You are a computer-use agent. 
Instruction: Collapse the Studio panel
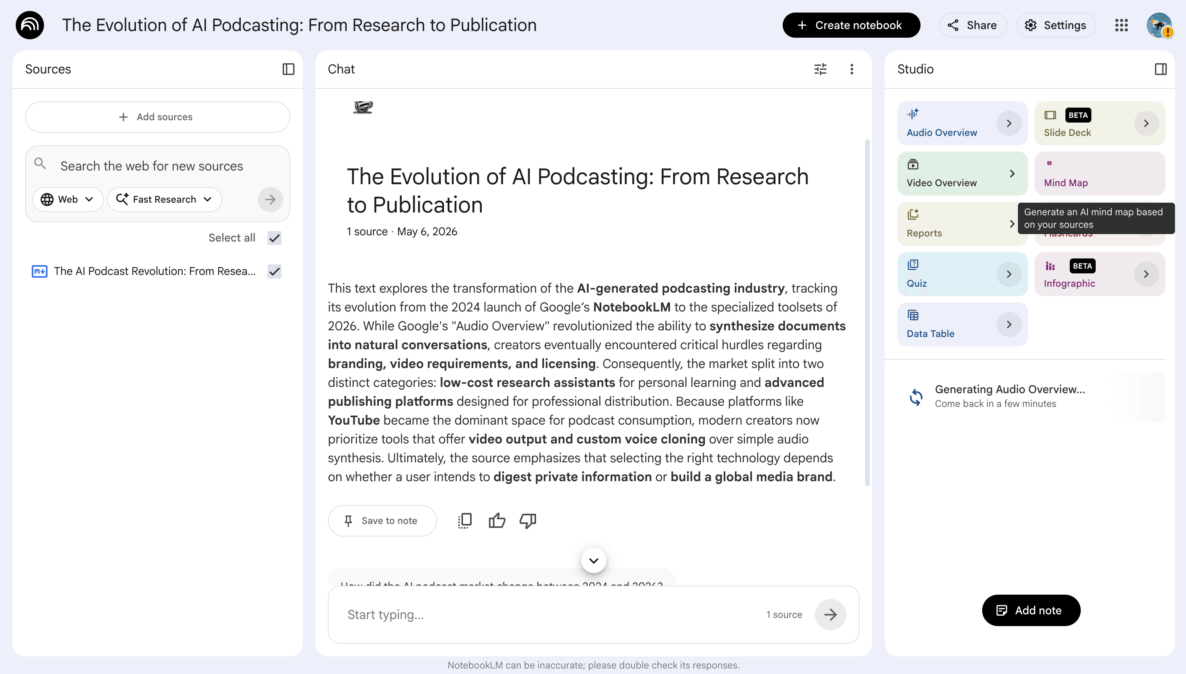click(x=1160, y=69)
